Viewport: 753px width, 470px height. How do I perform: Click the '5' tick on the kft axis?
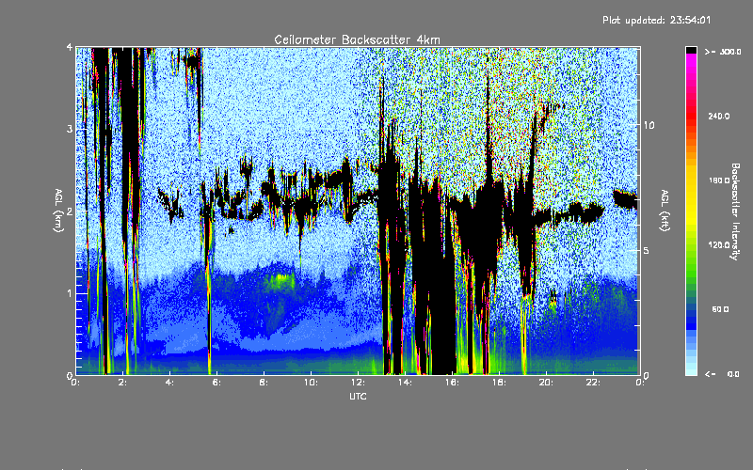tap(647, 250)
